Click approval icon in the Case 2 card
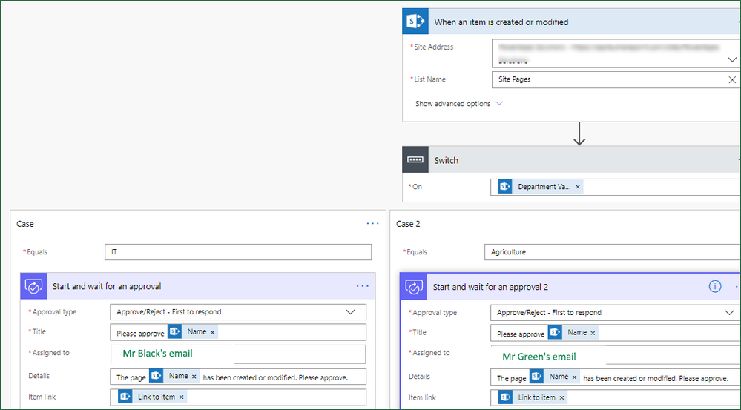The width and height of the screenshot is (741, 410). coord(413,286)
